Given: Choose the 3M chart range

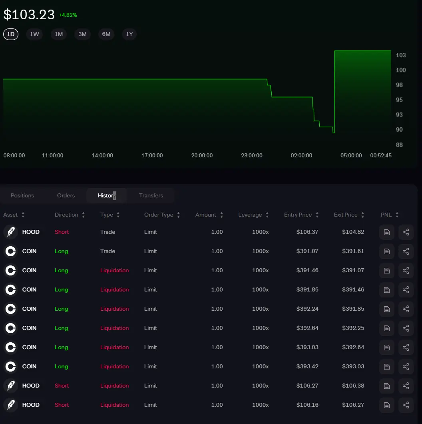Looking at the screenshot, I should [x=82, y=34].
